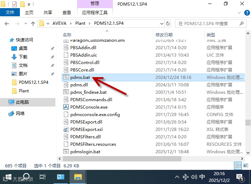Click the new folder icon in title bar
The image size is (251, 184).
pos(22,4)
